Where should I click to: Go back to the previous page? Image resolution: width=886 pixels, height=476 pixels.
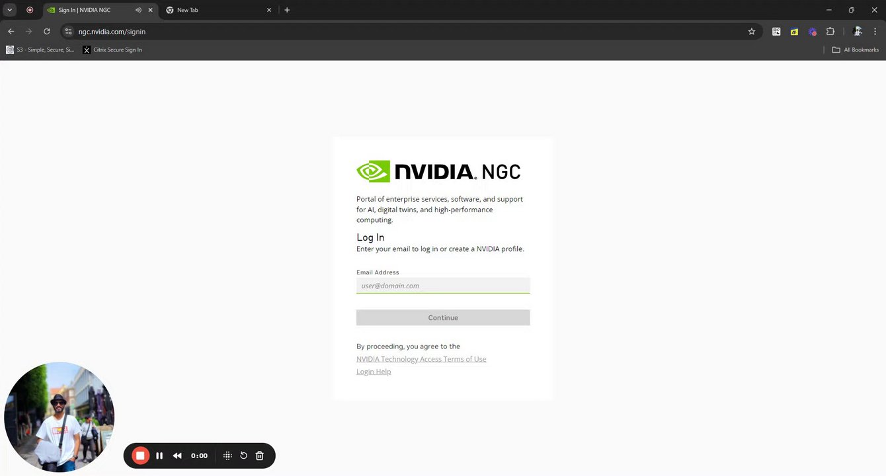[x=11, y=31]
